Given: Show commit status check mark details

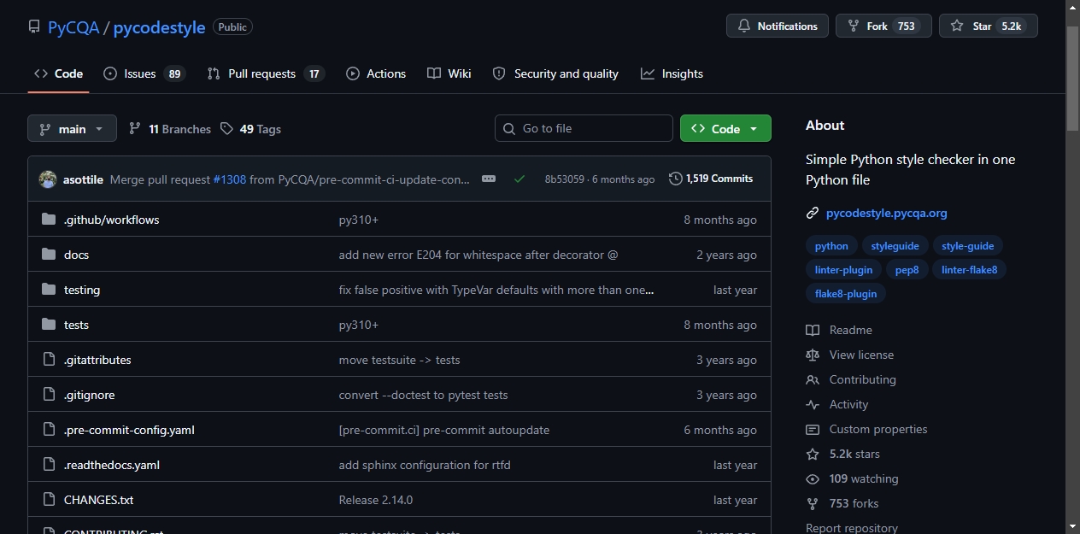Looking at the screenshot, I should (519, 179).
